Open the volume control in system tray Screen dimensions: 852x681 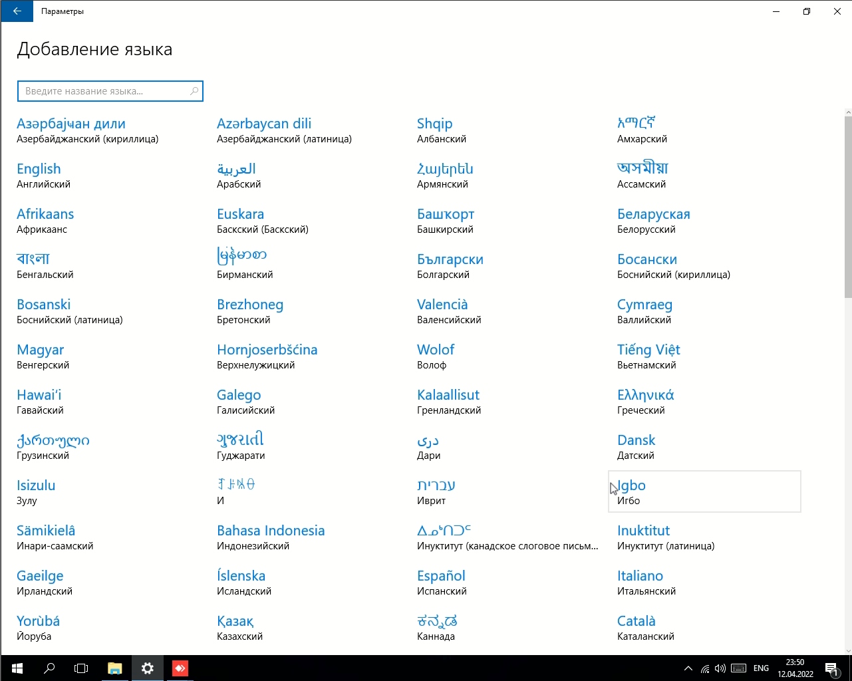point(720,668)
